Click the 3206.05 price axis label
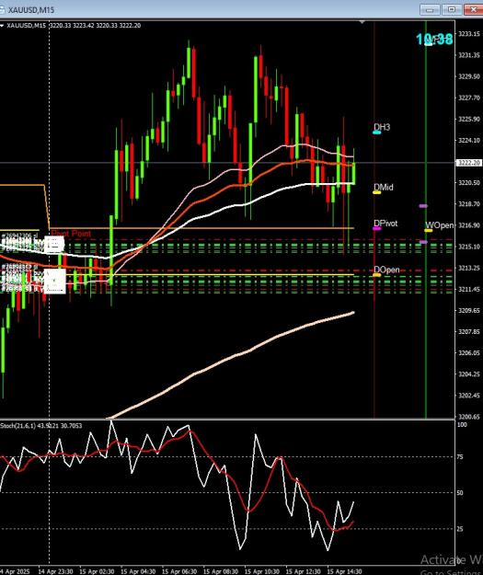The width and height of the screenshot is (483, 575). coord(469,352)
